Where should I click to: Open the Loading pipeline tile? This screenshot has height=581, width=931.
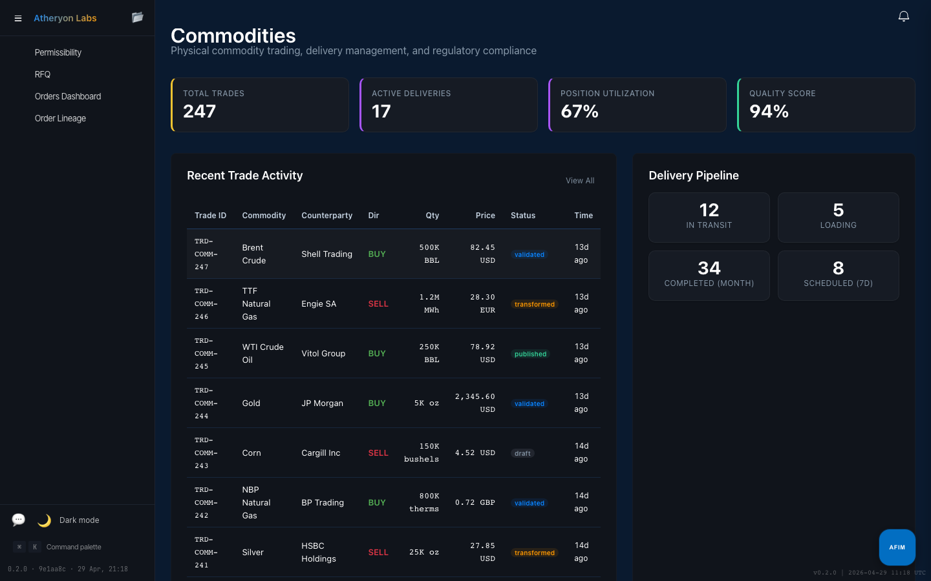tap(839, 218)
